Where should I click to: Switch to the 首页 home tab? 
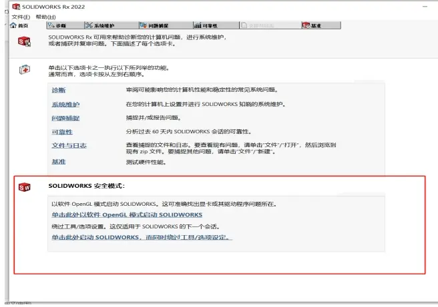[19, 25]
